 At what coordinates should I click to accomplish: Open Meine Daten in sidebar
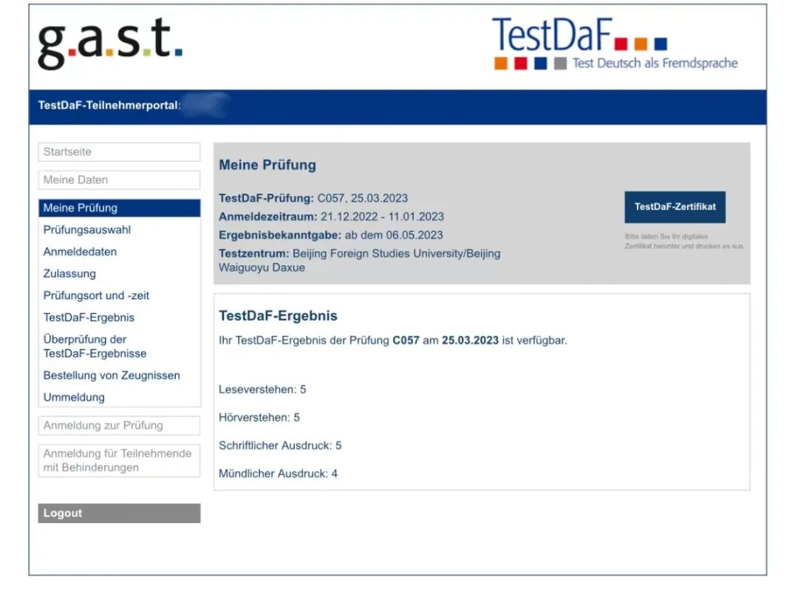pos(119,180)
